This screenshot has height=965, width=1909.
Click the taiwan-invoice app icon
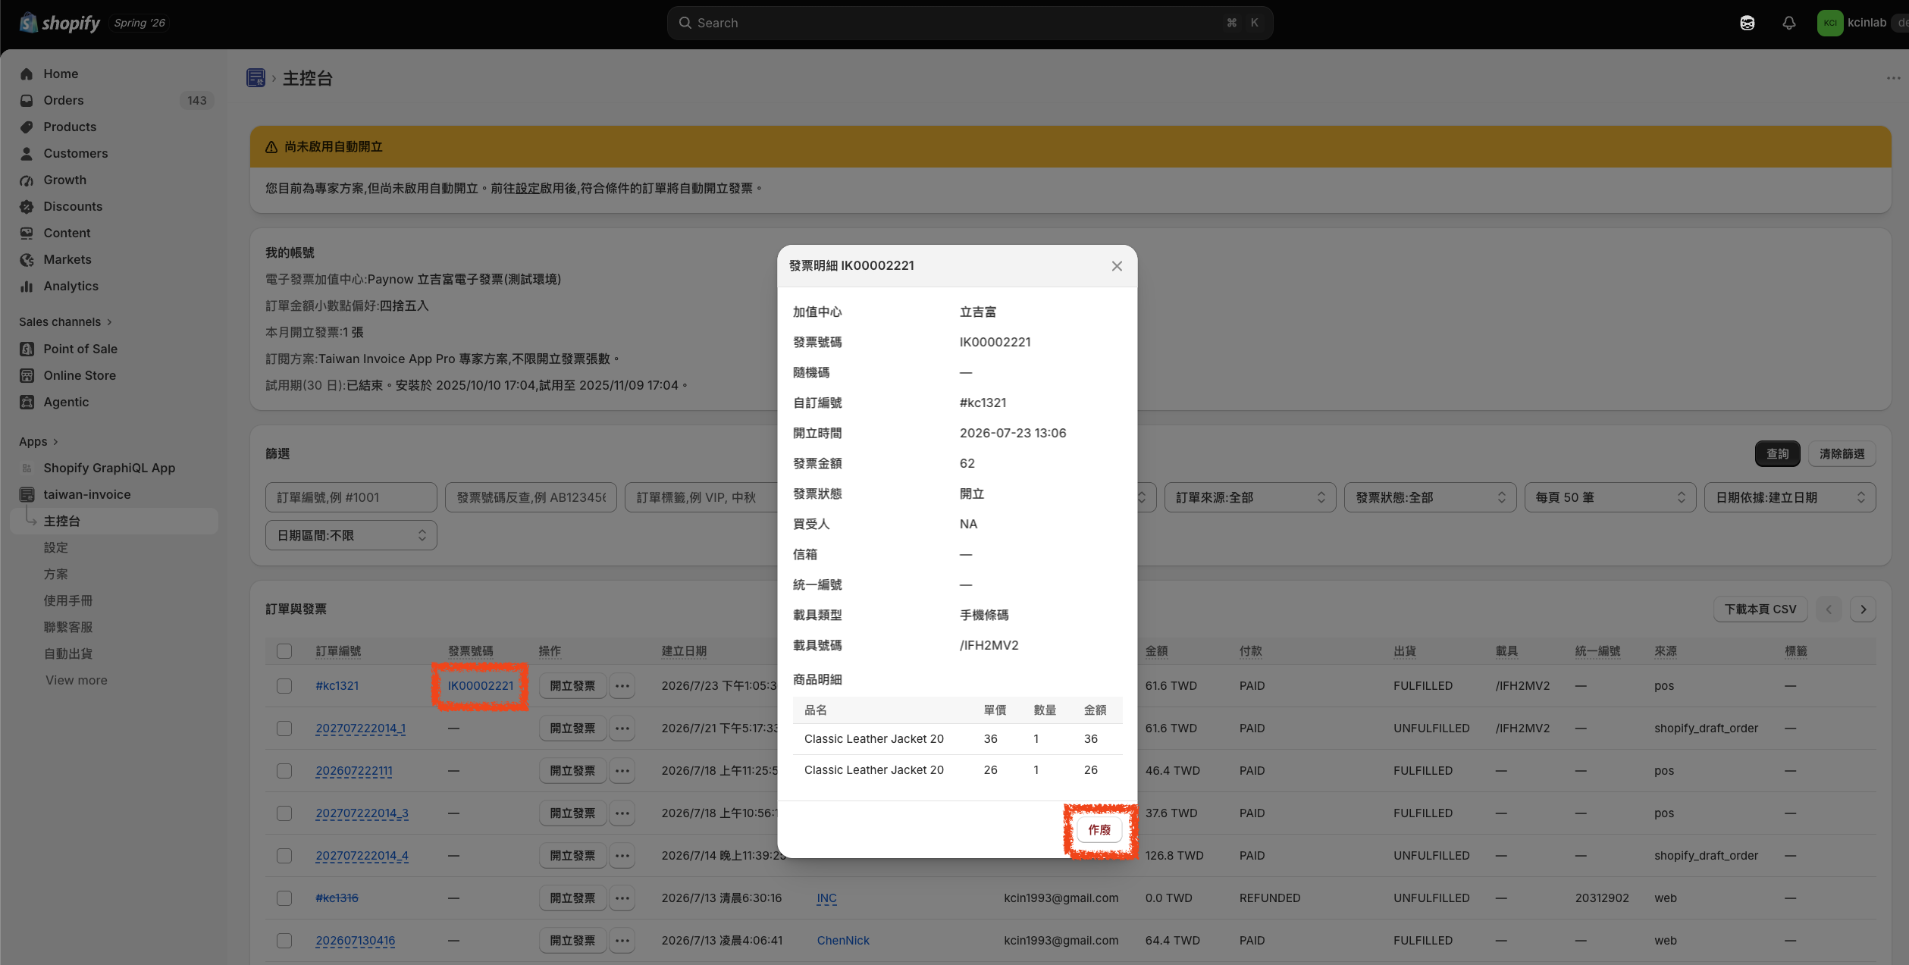(27, 494)
